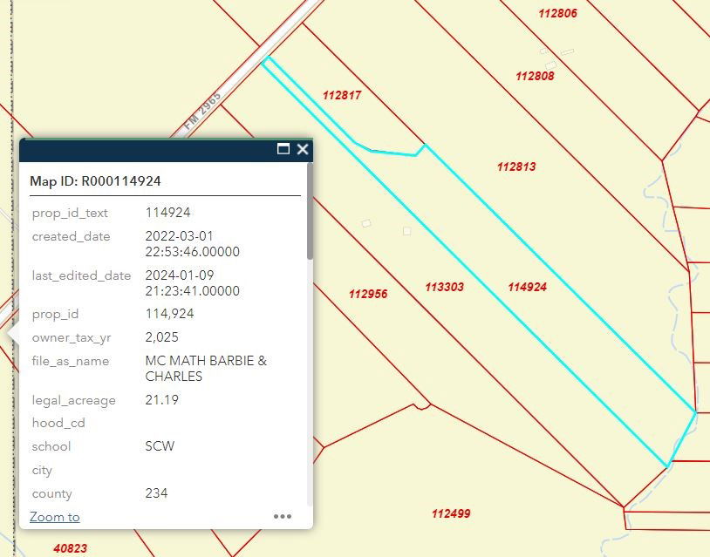This screenshot has width=710, height=557.
Task: Click the file_as_name owner value
Action: tap(206, 369)
